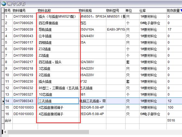Click the globe icon in the title bar
This screenshot has height=137, width=182.
[x=4, y=4]
